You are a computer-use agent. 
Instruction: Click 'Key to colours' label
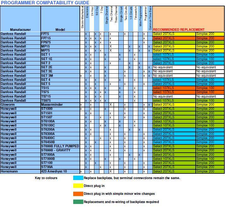pos(46,178)
